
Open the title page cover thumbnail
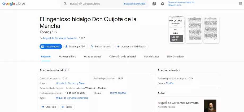point(177,29)
